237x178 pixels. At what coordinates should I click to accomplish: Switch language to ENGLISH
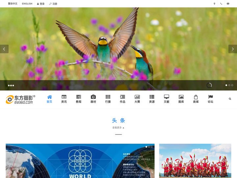(x=27, y=4)
